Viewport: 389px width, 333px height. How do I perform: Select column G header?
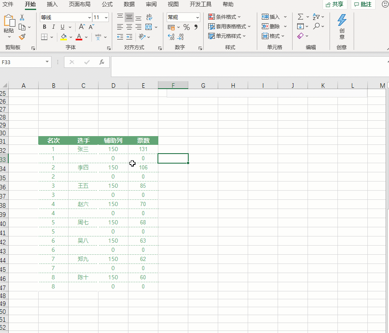(203, 85)
